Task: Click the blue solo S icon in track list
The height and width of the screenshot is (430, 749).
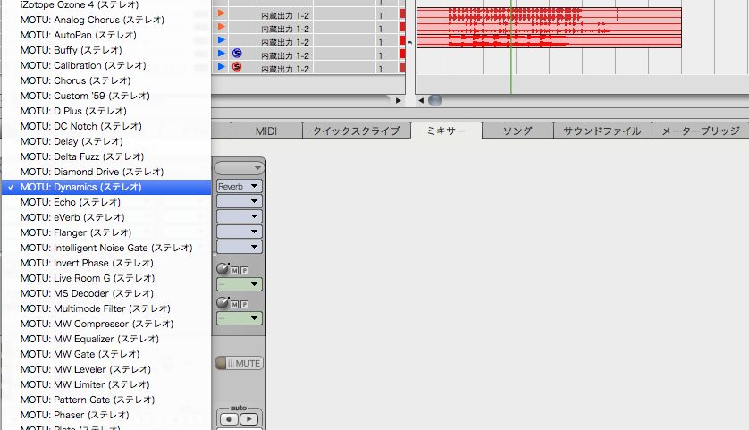Action: coord(237,54)
